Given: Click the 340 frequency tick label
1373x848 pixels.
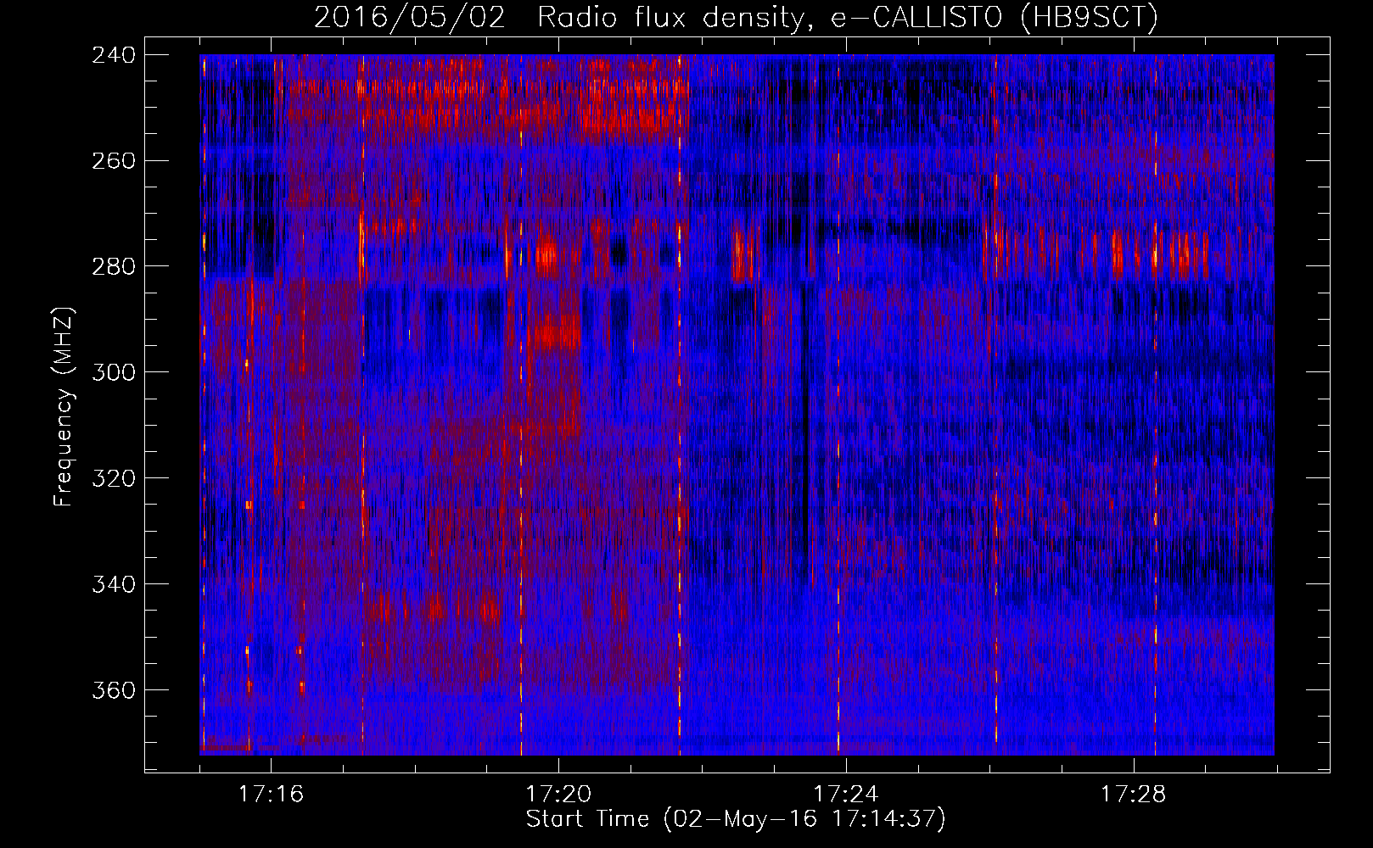Looking at the screenshot, I should click(x=114, y=585).
